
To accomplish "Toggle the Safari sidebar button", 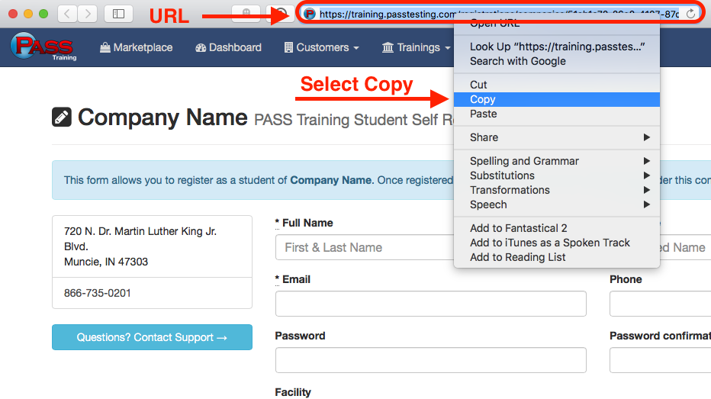I will pyautogui.click(x=118, y=14).
